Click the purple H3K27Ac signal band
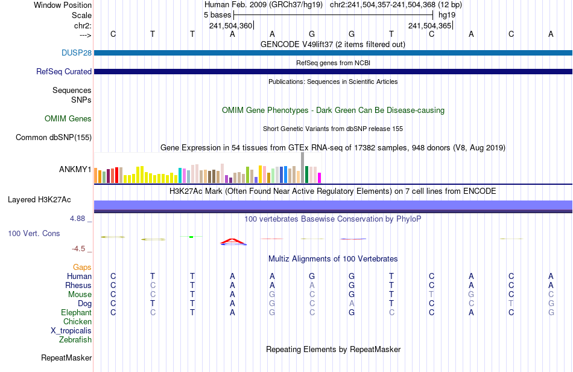The image size is (573, 372). point(333,207)
